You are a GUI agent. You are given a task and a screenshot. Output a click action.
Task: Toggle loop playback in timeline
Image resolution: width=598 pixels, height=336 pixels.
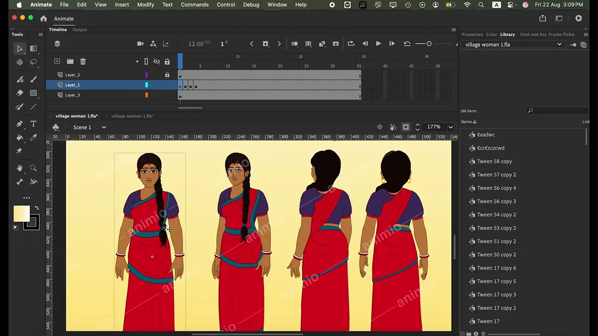(351, 44)
